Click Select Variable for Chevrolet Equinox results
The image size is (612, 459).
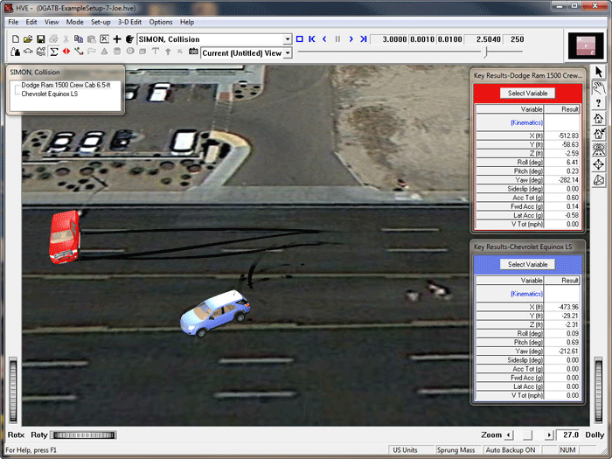point(528,264)
